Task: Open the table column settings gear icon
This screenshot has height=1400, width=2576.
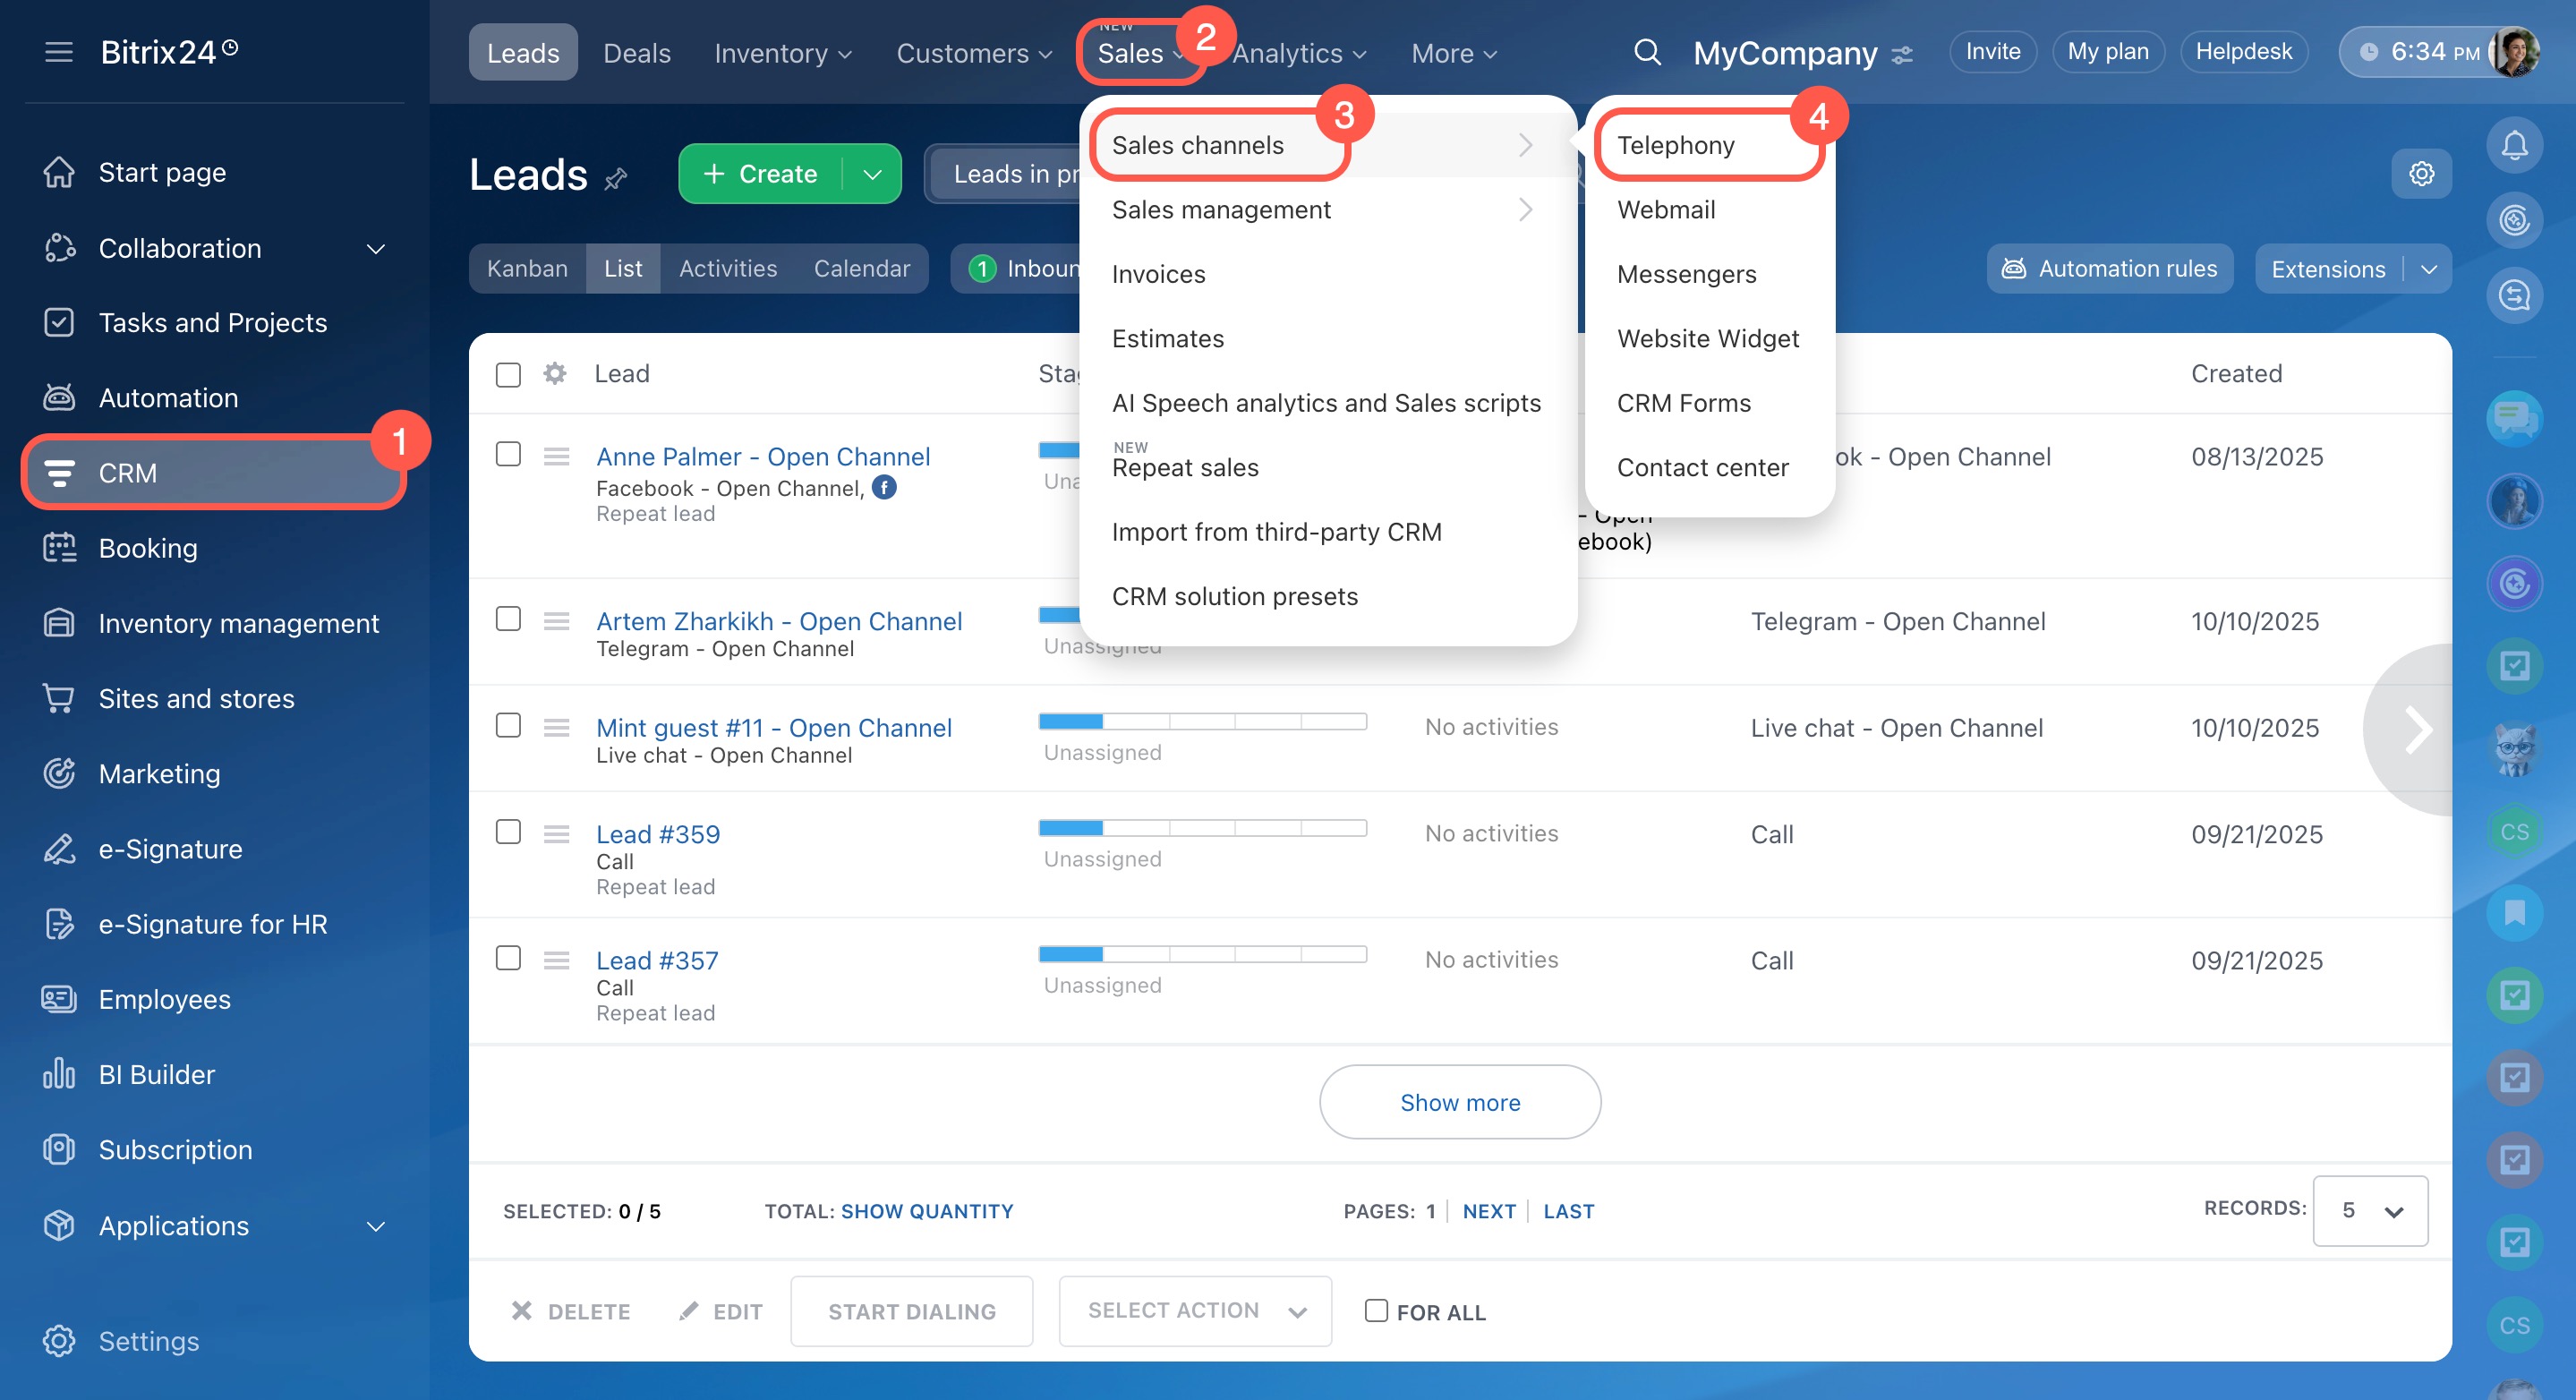Action: pos(554,374)
